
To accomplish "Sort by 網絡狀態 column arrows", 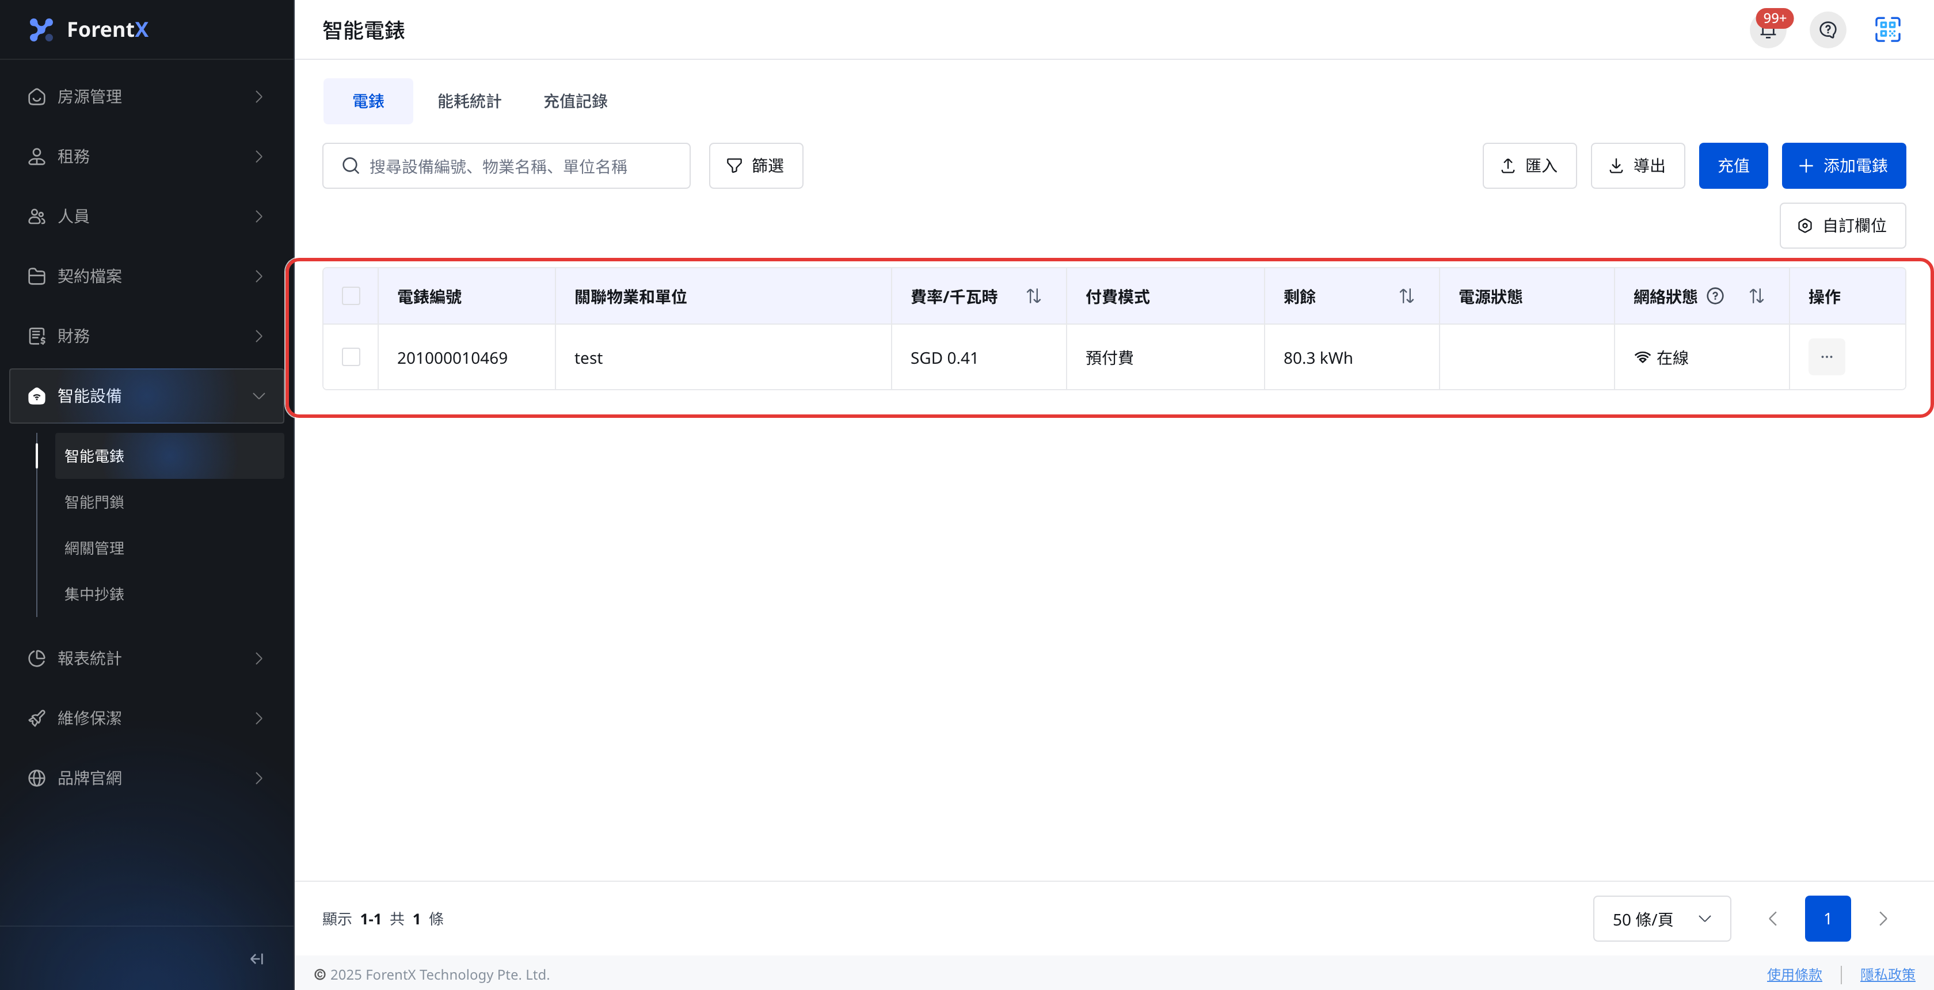I will tap(1756, 296).
